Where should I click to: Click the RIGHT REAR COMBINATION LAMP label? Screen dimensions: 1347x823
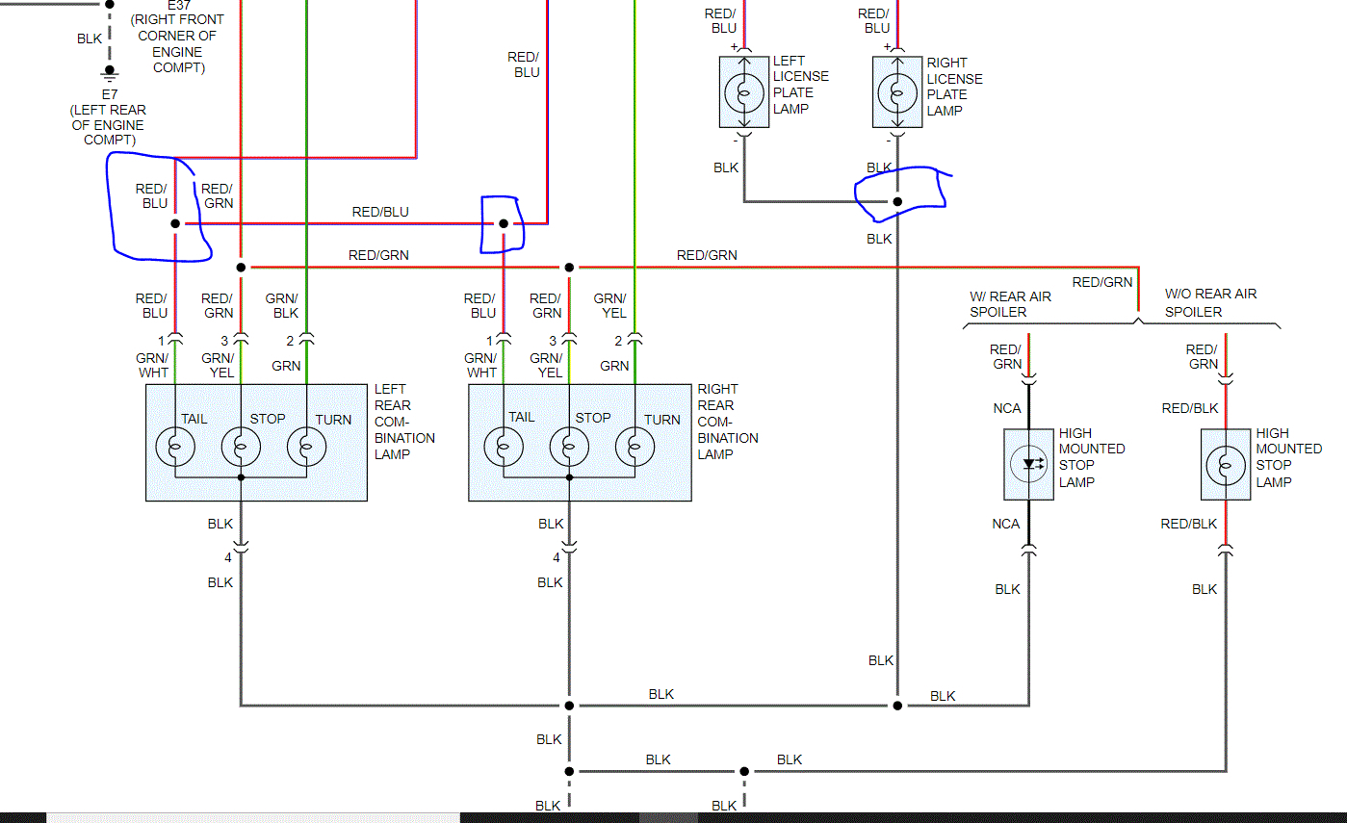(728, 422)
